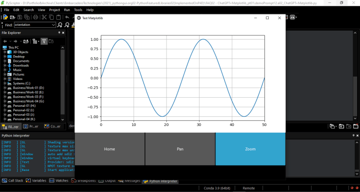Click the Pan button in Test Matplotlib window
This screenshot has height=192, width=360.
(x=180, y=149)
